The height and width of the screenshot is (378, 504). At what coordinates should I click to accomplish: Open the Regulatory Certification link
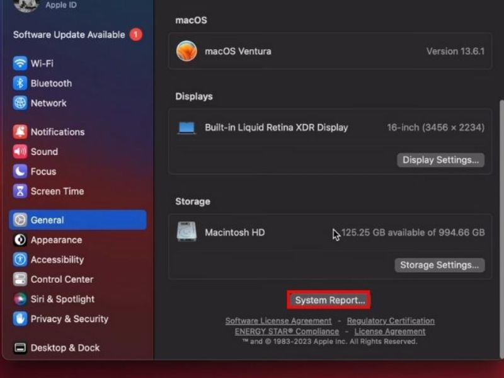click(x=391, y=321)
